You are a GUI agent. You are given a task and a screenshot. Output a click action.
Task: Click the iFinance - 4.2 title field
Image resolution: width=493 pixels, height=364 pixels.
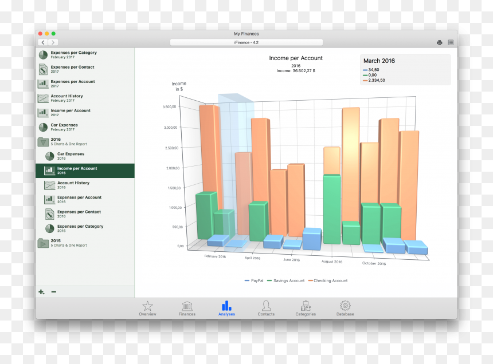pyautogui.click(x=246, y=42)
